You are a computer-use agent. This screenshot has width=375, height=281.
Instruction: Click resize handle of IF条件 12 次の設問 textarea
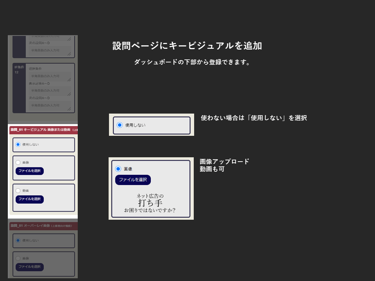pos(69,109)
